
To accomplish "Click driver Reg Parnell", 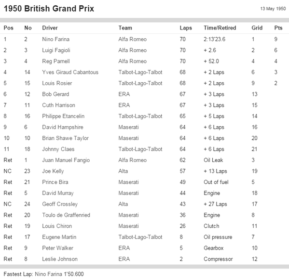I will [56, 61].
